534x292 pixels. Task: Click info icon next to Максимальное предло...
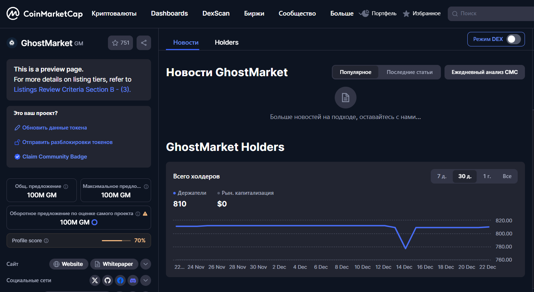pyautogui.click(x=146, y=186)
